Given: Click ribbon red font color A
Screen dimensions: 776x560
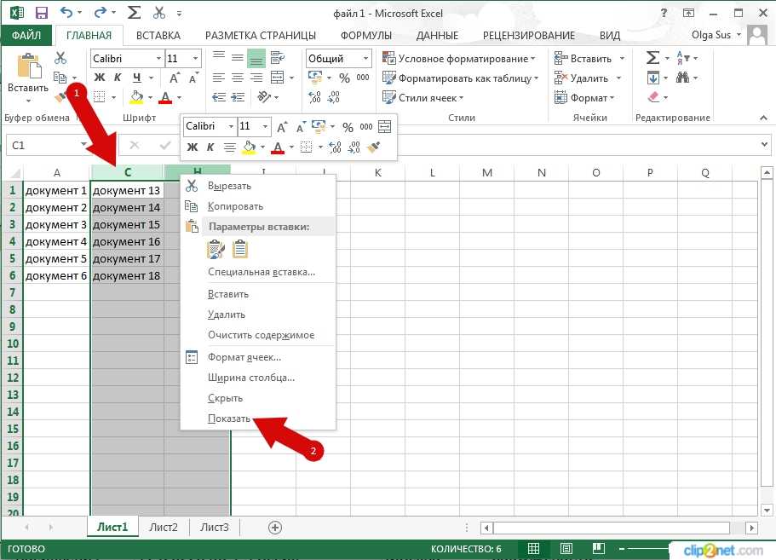Looking at the screenshot, I should 165,97.
